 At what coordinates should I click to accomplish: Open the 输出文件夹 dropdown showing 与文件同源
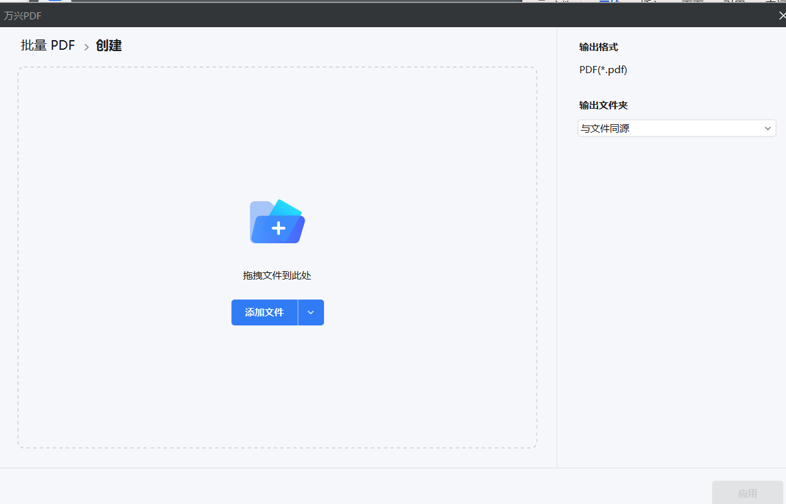click(676, 128)
